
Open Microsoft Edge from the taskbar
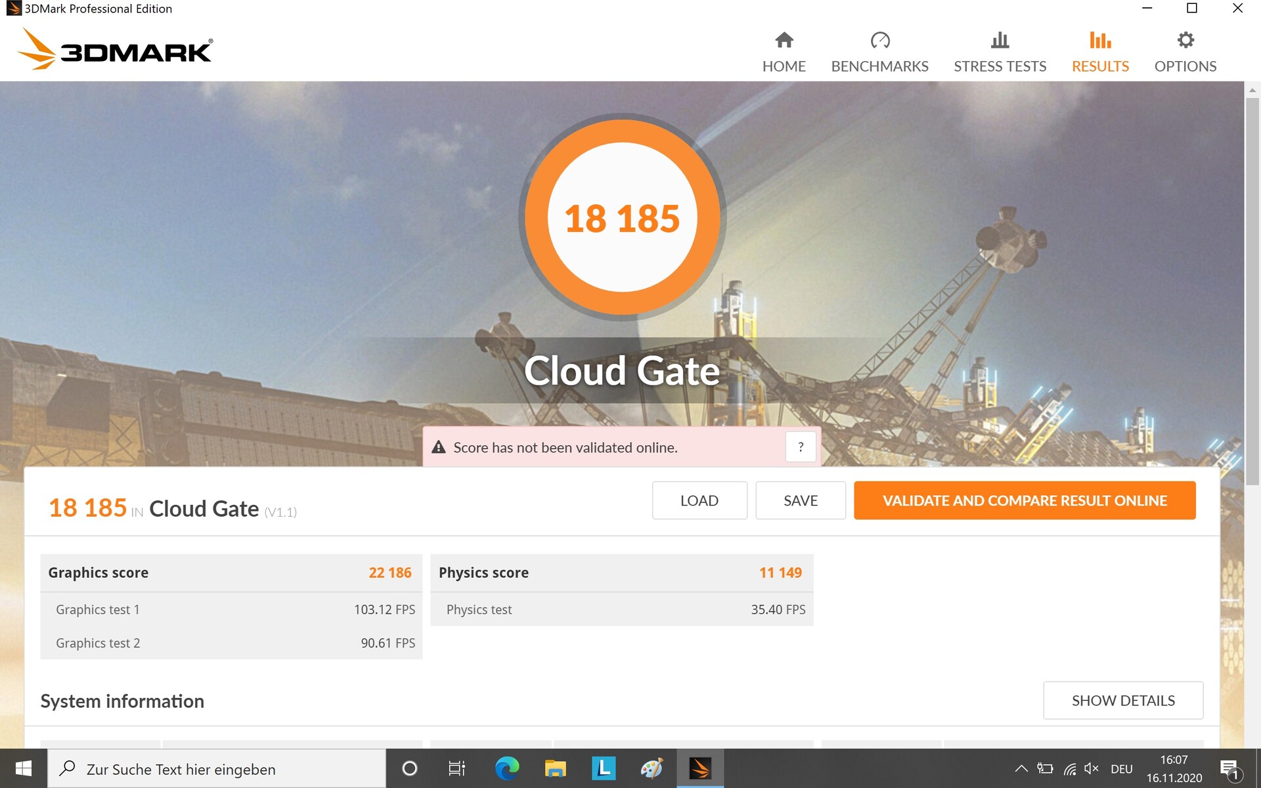(506, 768)
